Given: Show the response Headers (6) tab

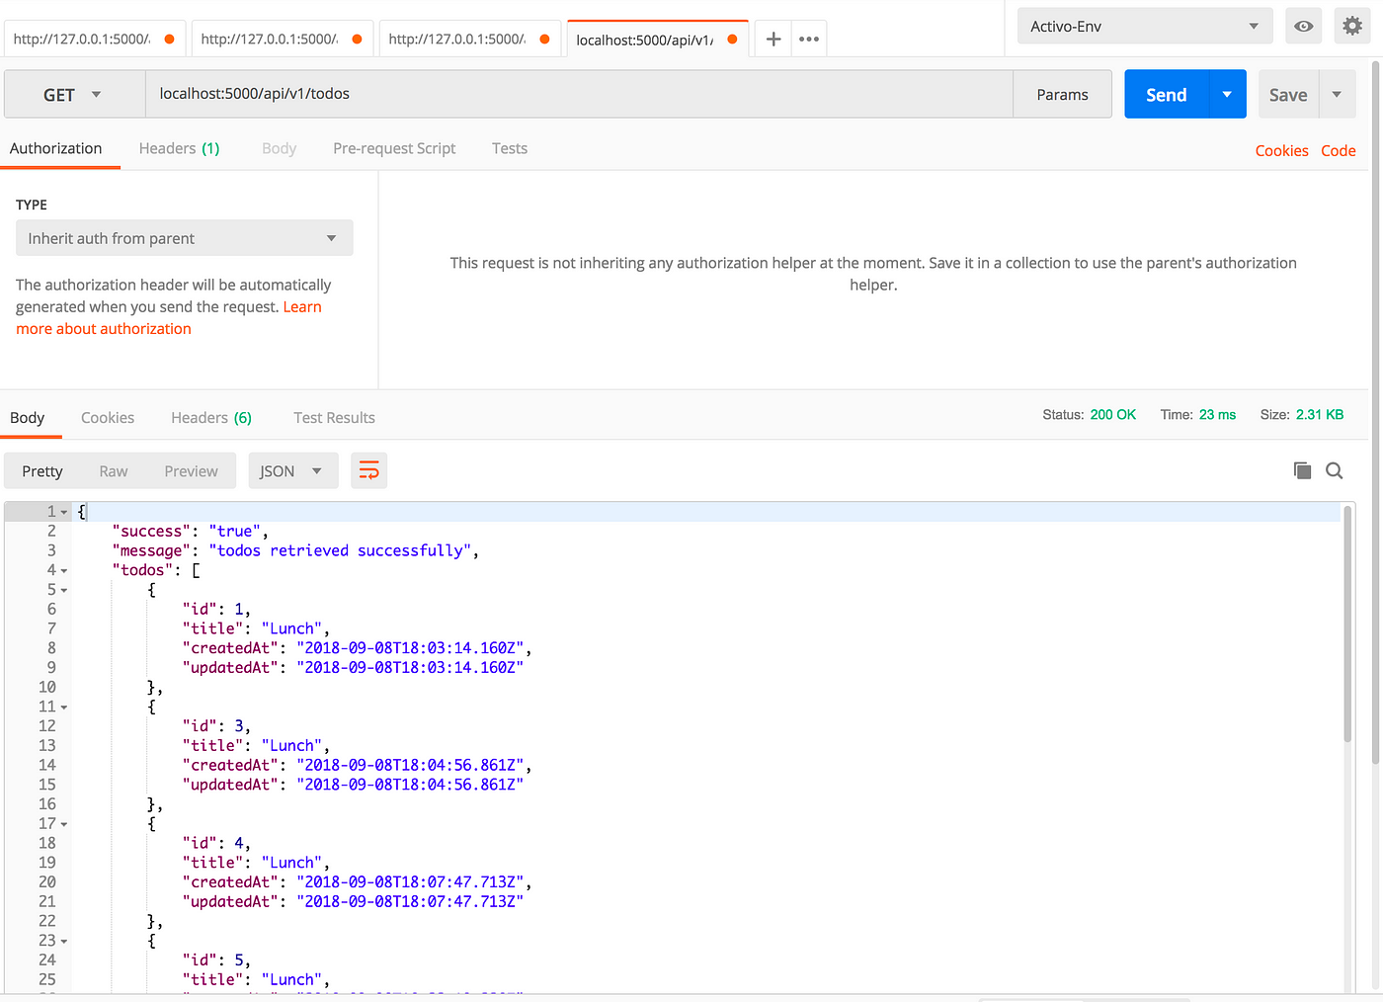Looking at the screenshot, I should (211, 417).
